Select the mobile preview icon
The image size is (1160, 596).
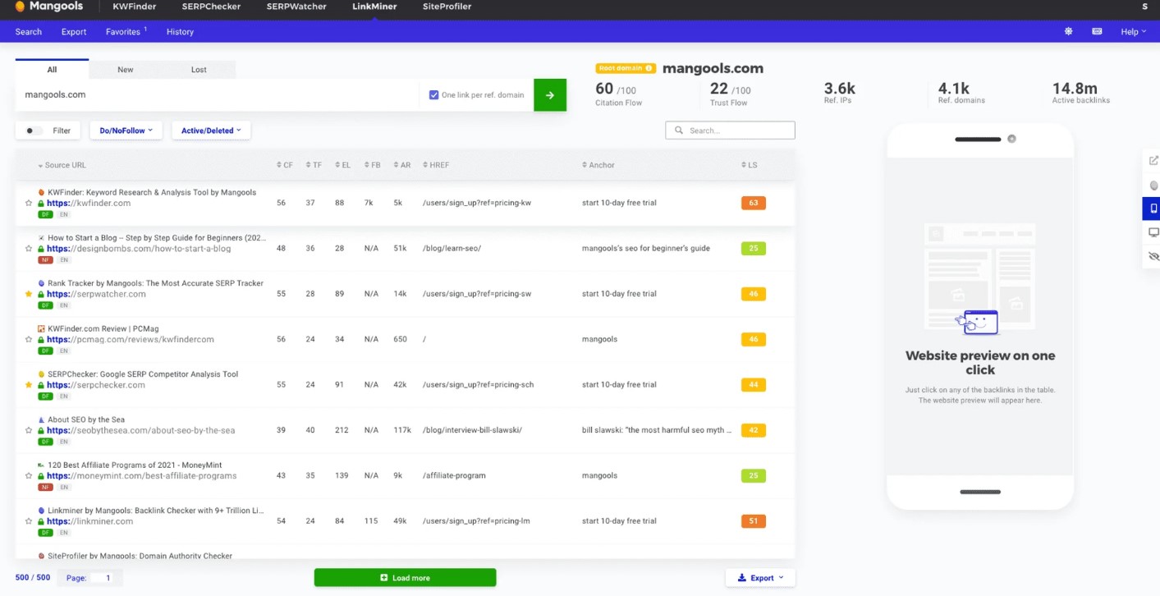click(x=1153, y=208)
